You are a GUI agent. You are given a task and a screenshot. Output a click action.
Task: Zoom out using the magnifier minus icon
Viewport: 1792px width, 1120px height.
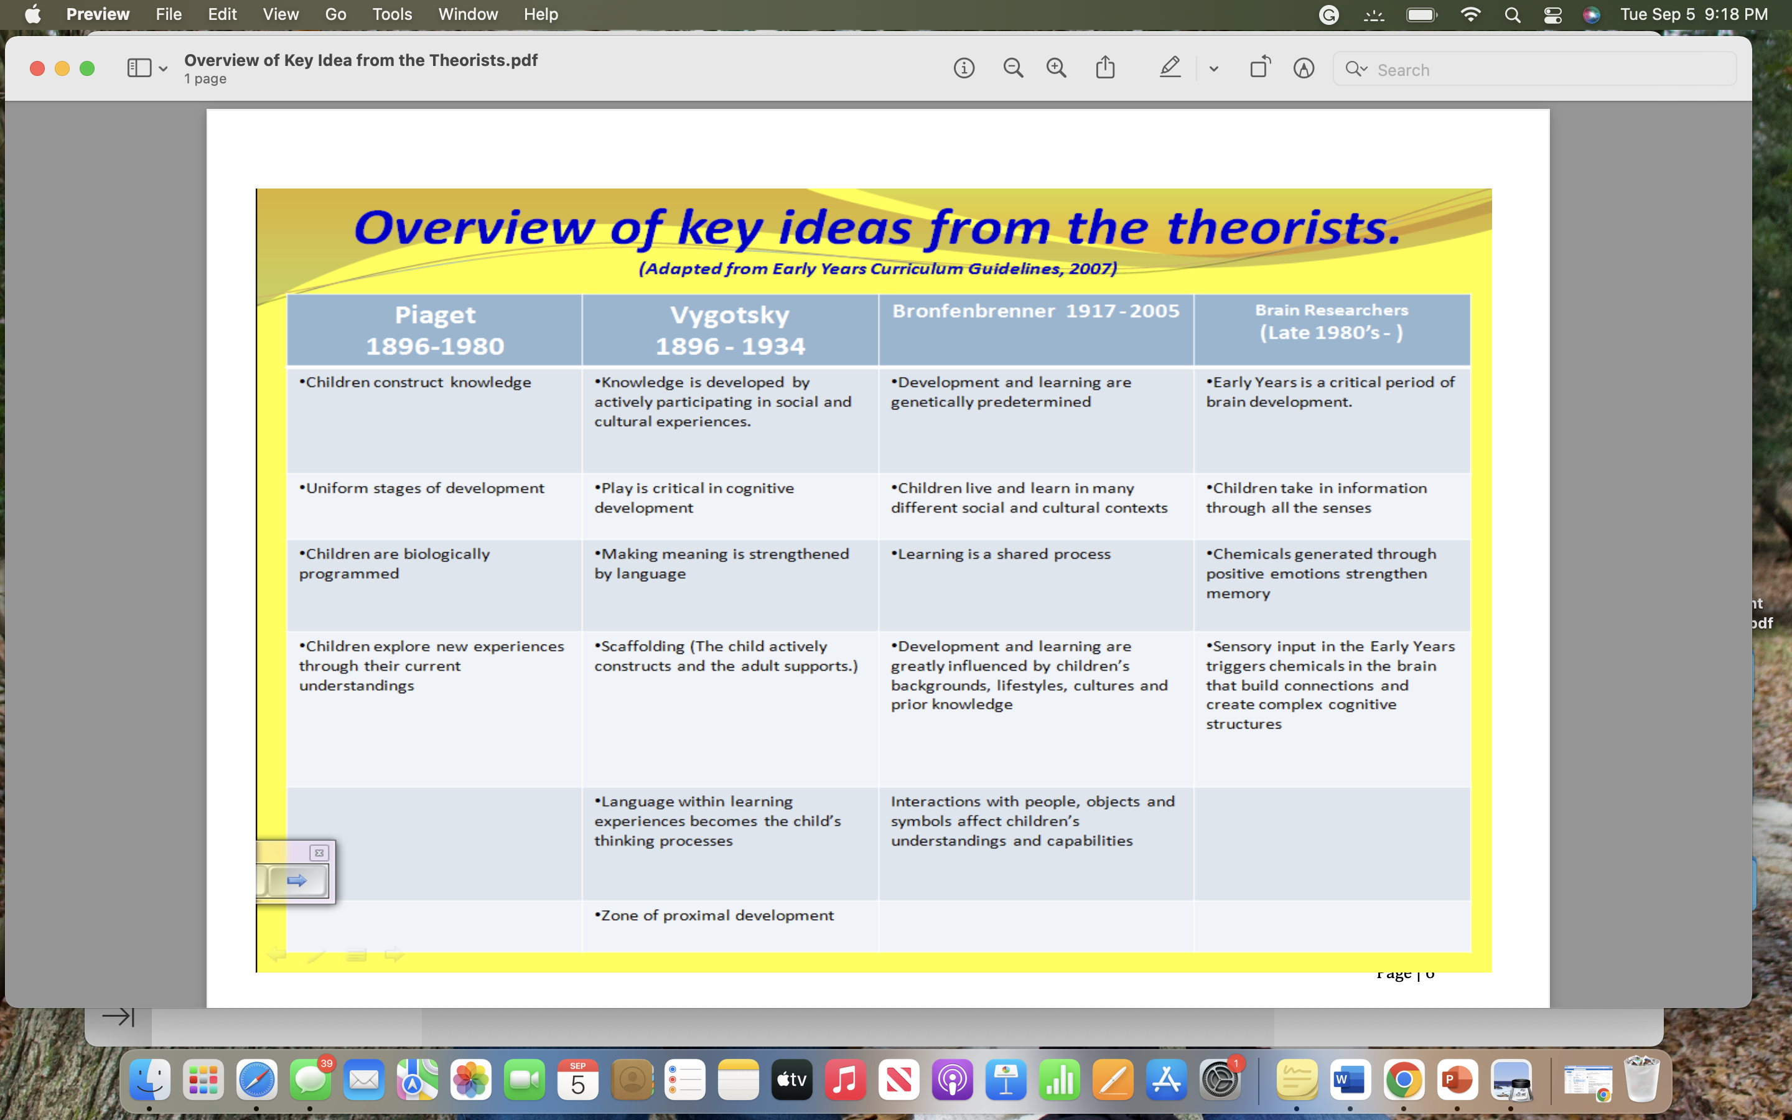1013,69
